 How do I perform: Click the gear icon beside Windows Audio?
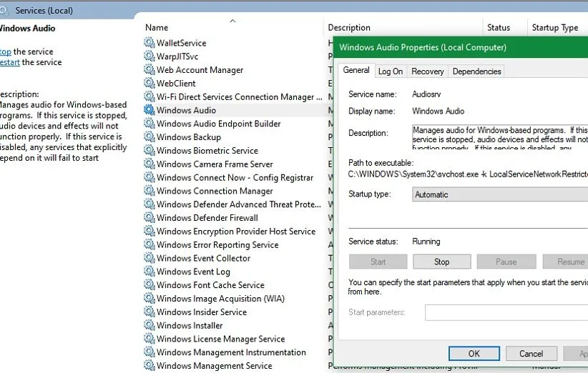point(149,111)
